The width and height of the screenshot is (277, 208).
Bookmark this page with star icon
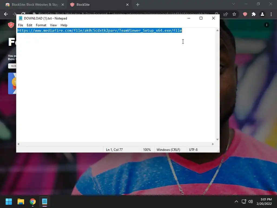pyautogui.click(x=234, y=14)
